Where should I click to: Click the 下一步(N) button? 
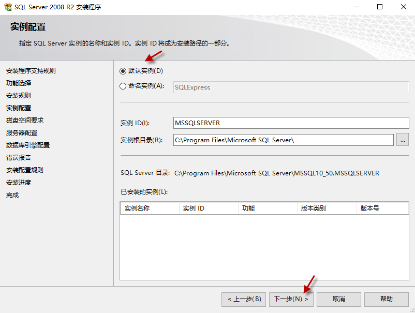291,299
